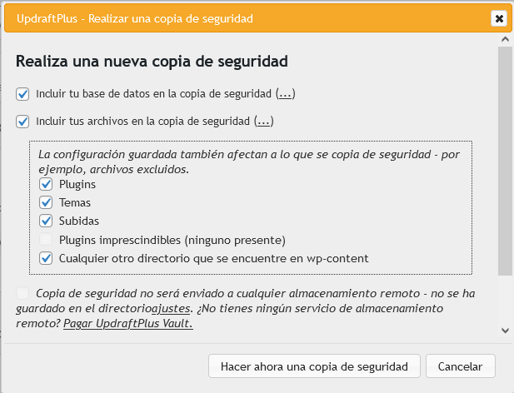Screen dimensions: 514x393
Task: Expand database options via (...) link
Action: click(x=285, y=94)
